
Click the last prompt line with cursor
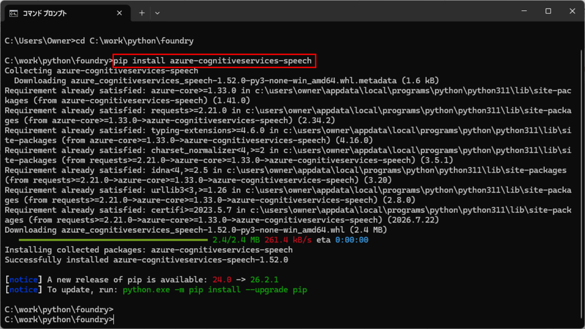click(x=59, y=320)
